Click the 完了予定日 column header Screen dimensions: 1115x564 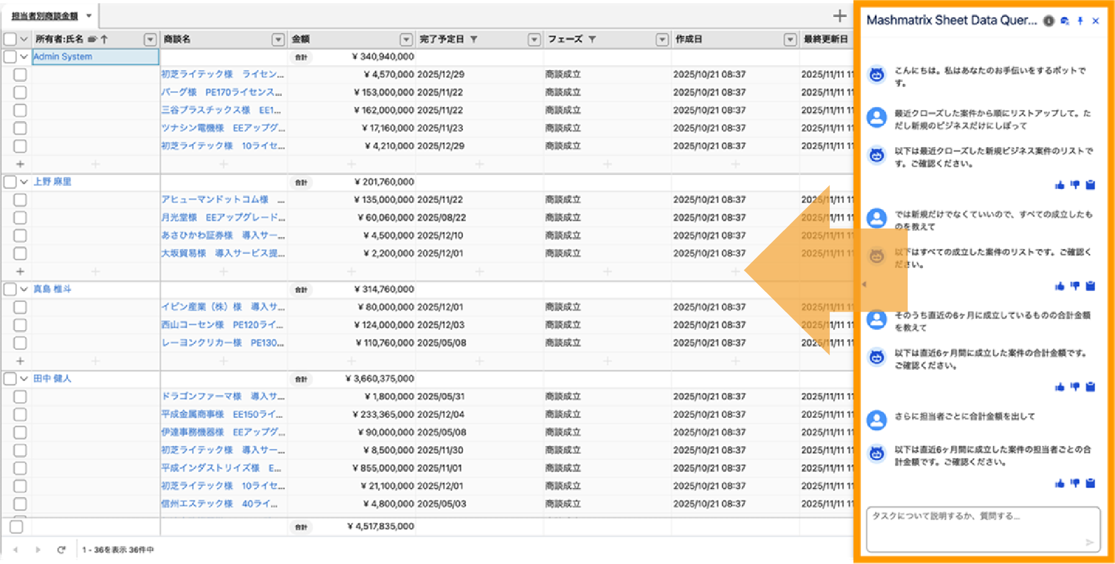coord(441,39)
